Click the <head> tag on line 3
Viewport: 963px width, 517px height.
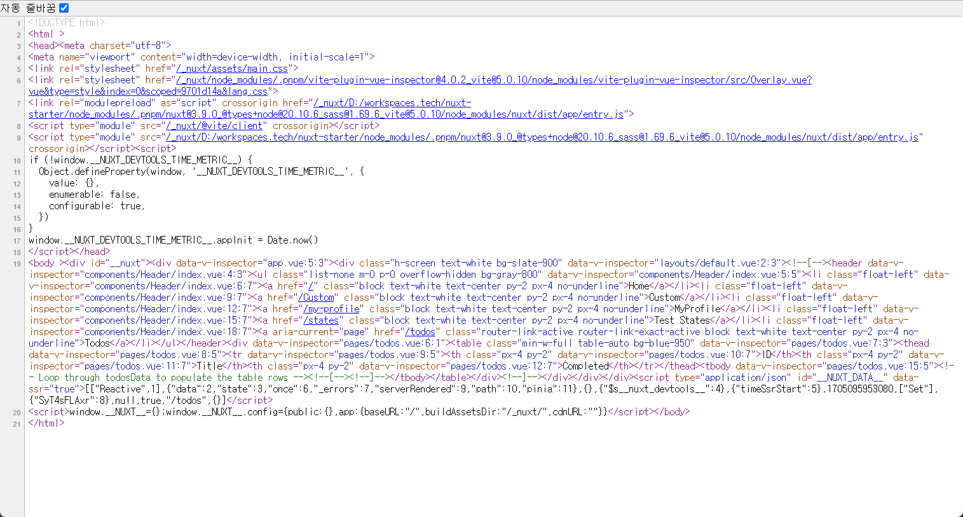pos(43,45)
